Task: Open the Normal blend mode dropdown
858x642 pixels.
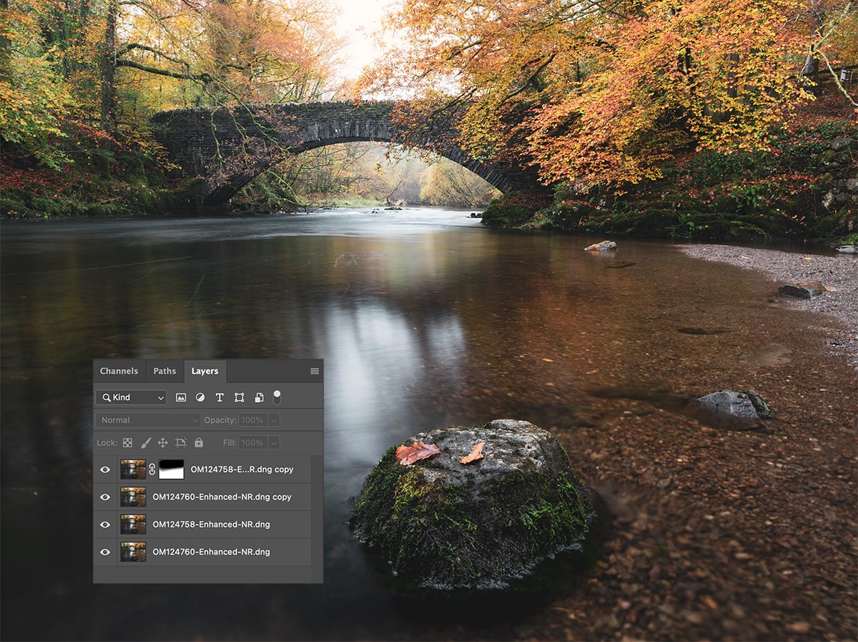Action: click(x=149, y=421)
